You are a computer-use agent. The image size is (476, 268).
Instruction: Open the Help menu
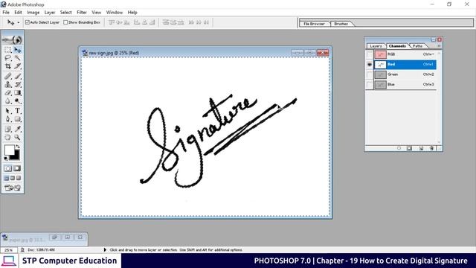tap(132, 13)
